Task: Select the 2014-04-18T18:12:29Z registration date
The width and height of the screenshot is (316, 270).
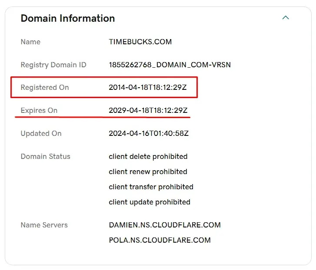Action: (x=148, y=88)
